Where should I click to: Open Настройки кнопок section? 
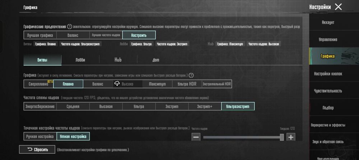click(328, 74)
